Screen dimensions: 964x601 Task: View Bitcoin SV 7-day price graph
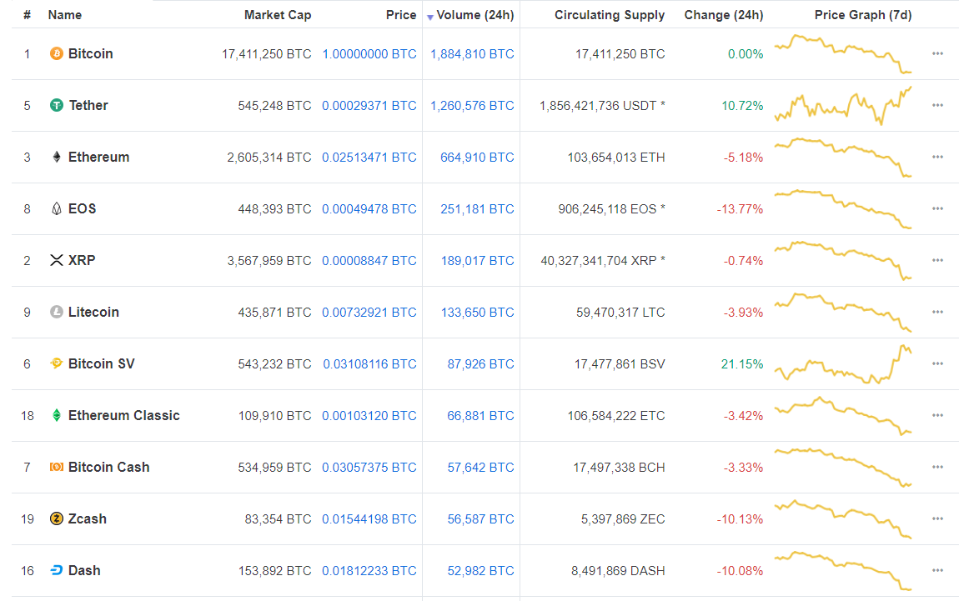(843, 364)
